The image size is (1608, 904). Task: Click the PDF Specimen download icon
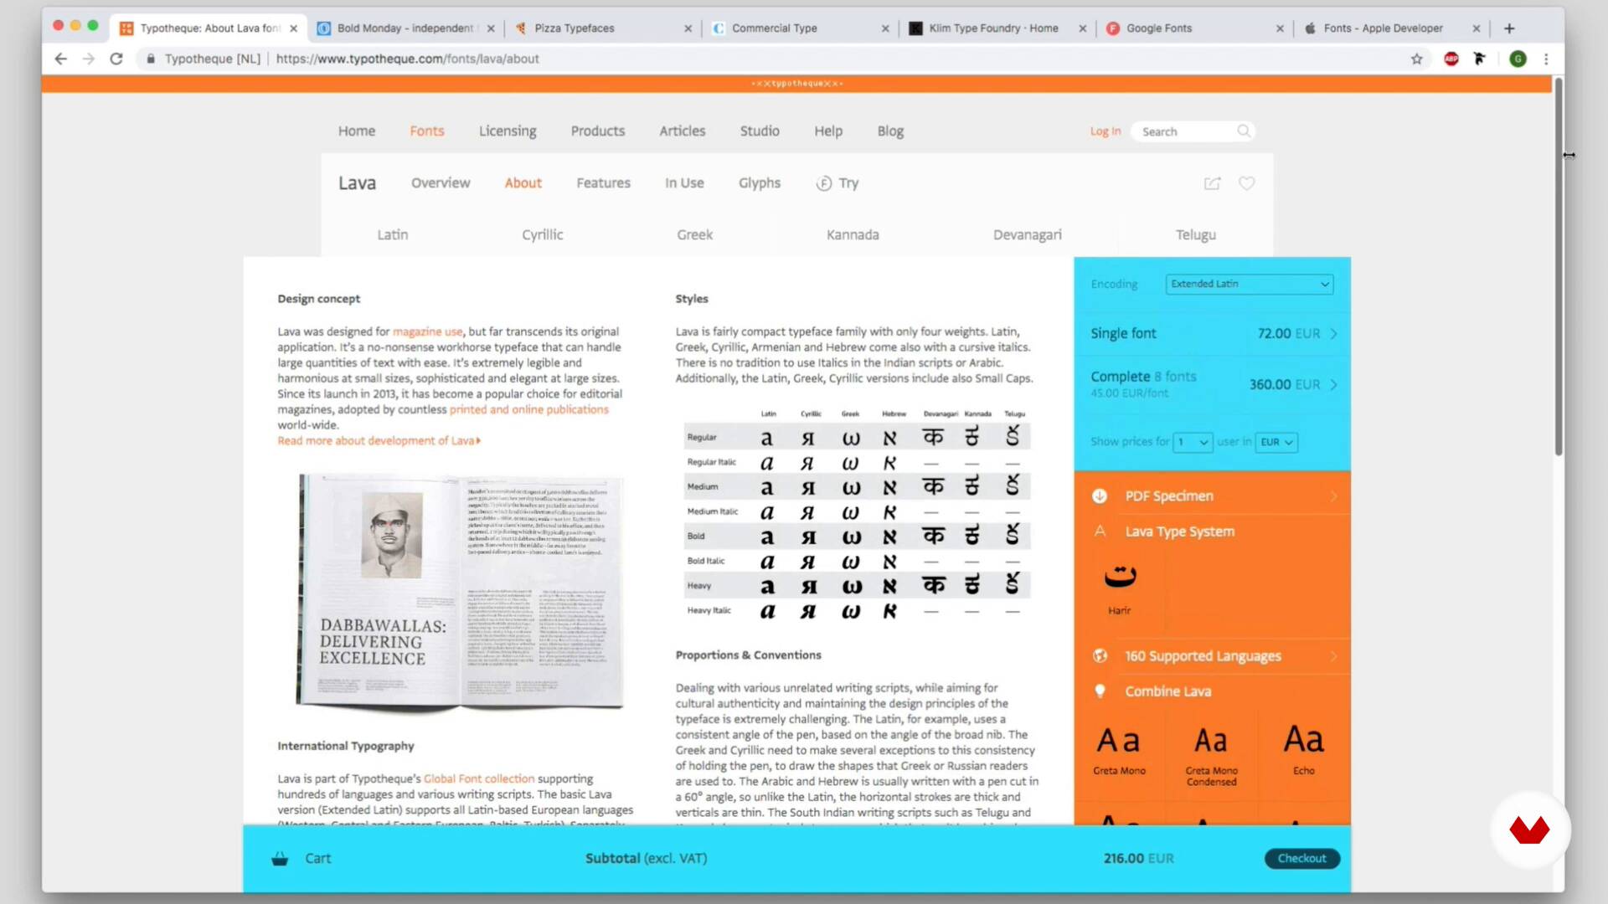coord(1100,496)
